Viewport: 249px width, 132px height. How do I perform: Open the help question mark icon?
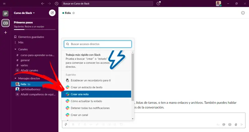pyautogui.click(x=158, y=3)
